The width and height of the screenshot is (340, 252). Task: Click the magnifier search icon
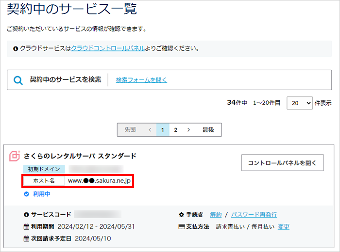pyautogui.click(x=18, y=80)
